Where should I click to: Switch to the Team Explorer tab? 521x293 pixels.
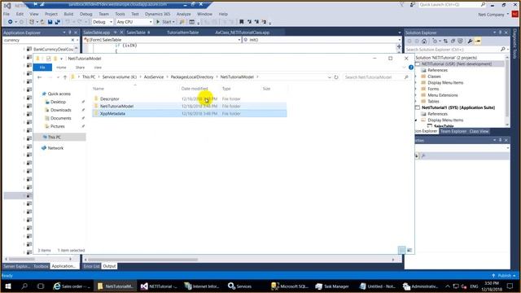click(x=453, y=131)
